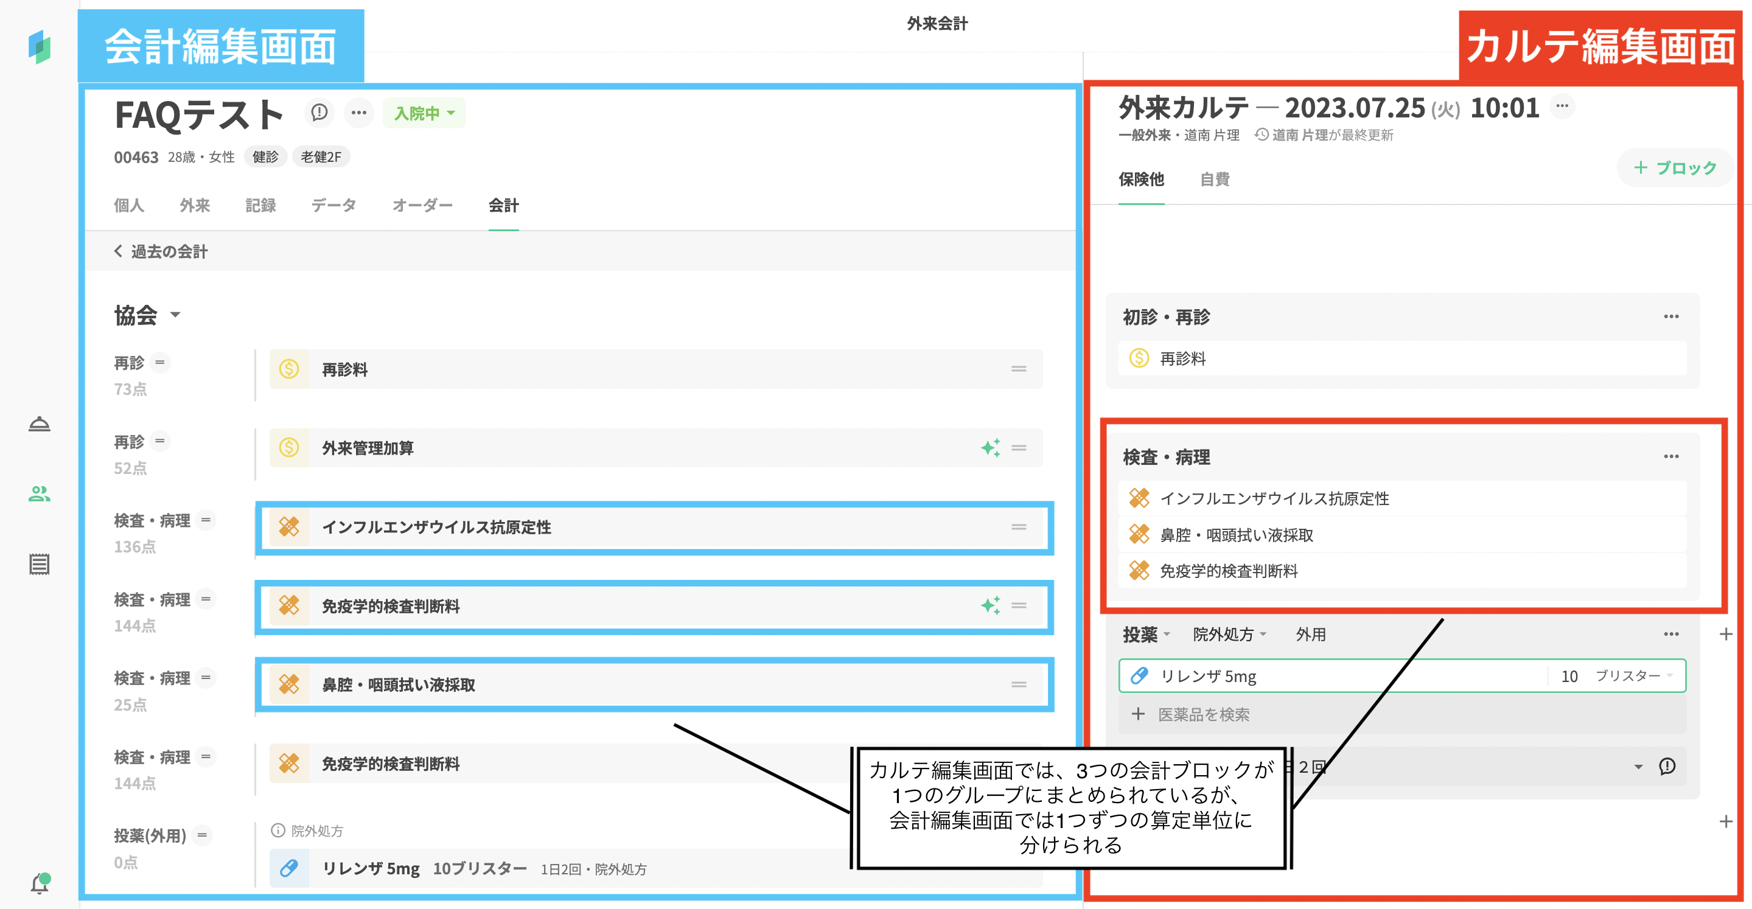Open the more options menu beside patient name

pyautogui.click(x=358, y=113)
